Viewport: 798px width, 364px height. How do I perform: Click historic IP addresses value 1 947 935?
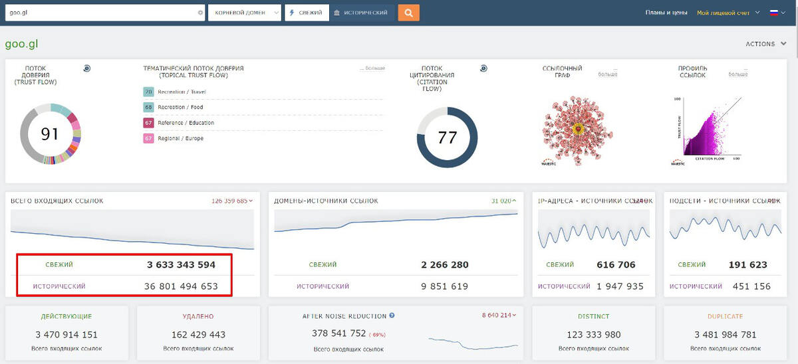click(x=620, y=286)
